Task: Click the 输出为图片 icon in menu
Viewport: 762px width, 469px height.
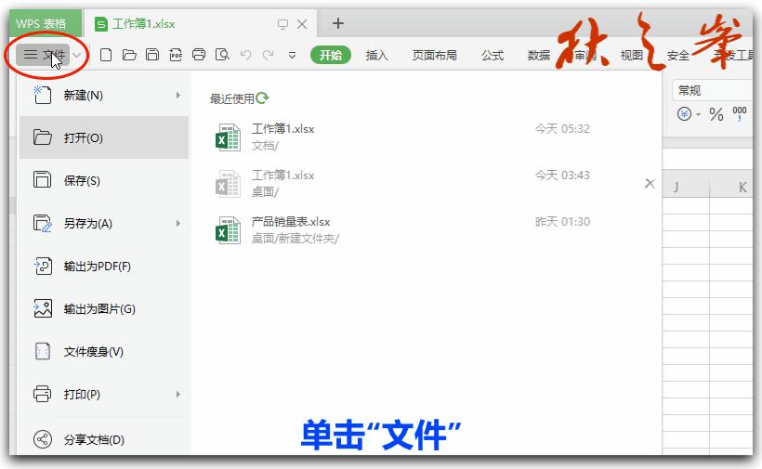Action: 43,308
